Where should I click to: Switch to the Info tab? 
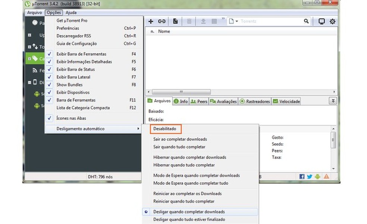point(181,101)
